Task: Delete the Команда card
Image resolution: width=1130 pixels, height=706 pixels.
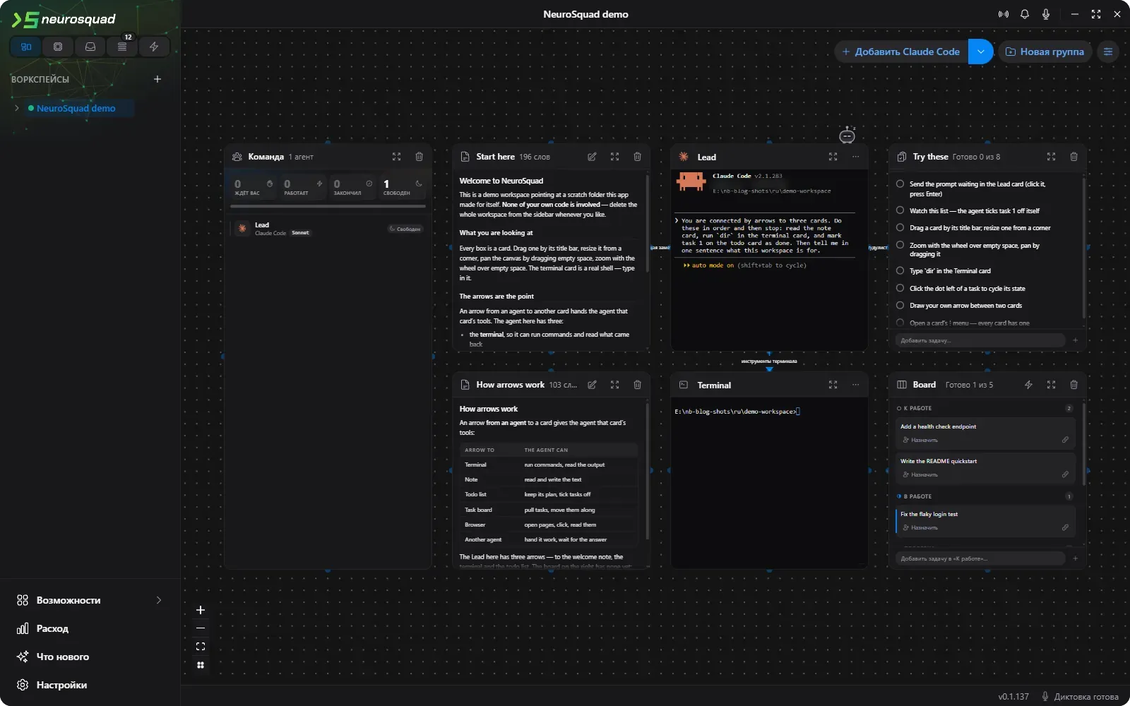Action: click(419, 157)
